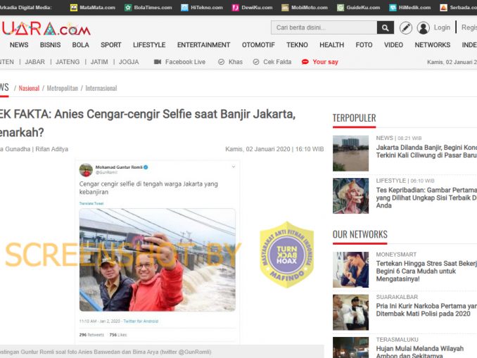
Task: Open the Kali Ciliwung flood thumbnail
Action: coord(350,153)
